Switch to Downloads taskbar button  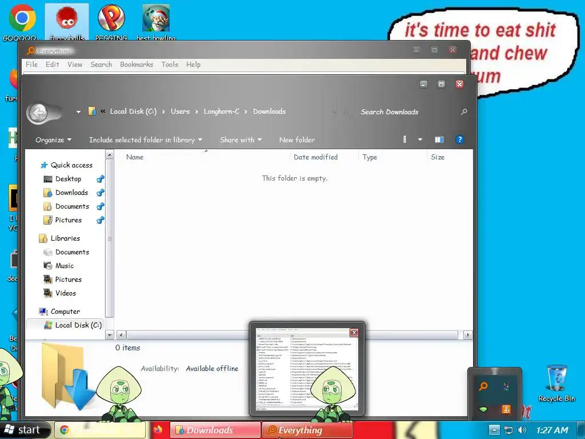(x=215, y=430)
